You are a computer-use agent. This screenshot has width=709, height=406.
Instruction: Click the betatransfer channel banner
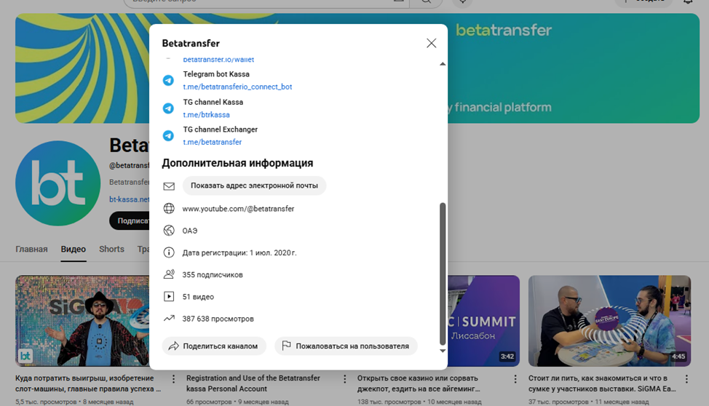[x=574, y=68]
